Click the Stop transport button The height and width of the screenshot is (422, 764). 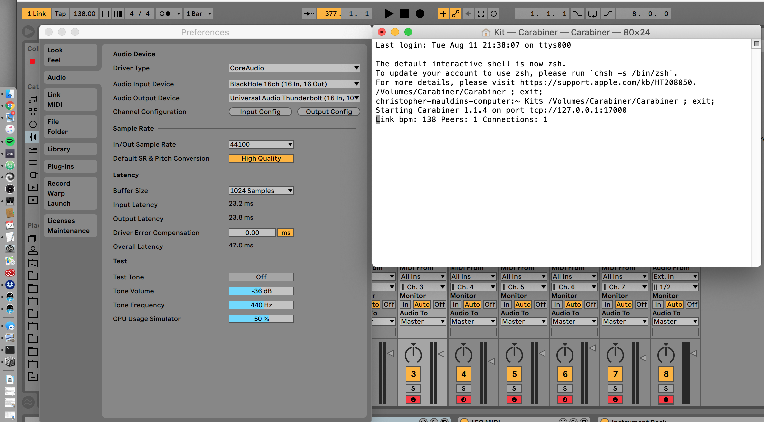pyautogui.click(x=404, y=14)
